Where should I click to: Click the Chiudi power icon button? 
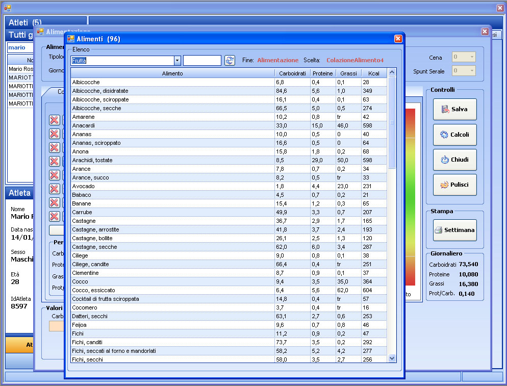click(x=454, y=160)
